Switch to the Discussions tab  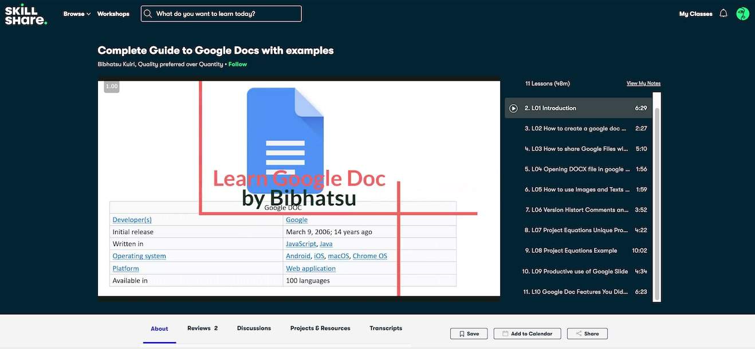(x=254, y=328)
